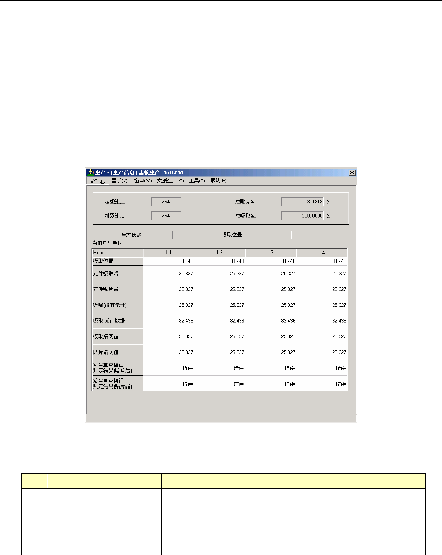Click L1 错误 in 判定结果(吸取后) row

pos(169,368)
